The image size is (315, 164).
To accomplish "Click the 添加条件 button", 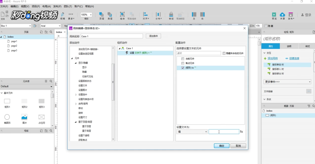I will click(153, 36).
